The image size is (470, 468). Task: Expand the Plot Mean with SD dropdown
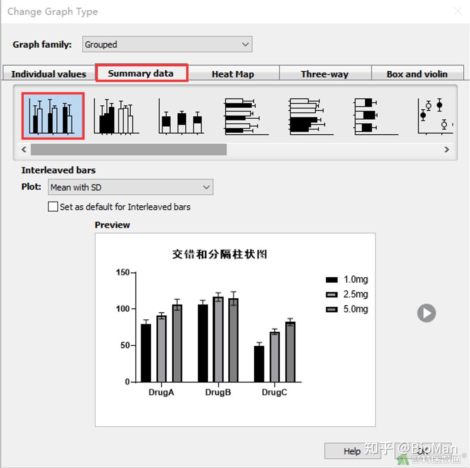[x=130, y=187]
